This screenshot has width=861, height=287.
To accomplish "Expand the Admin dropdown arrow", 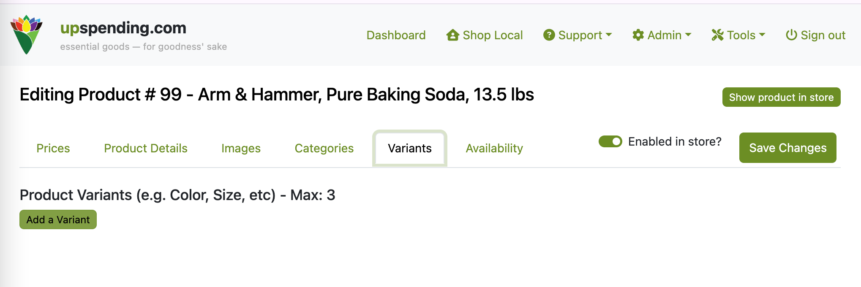I will click(688, 35).
